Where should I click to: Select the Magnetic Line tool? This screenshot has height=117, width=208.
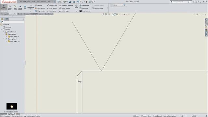(x=40, y=11)
